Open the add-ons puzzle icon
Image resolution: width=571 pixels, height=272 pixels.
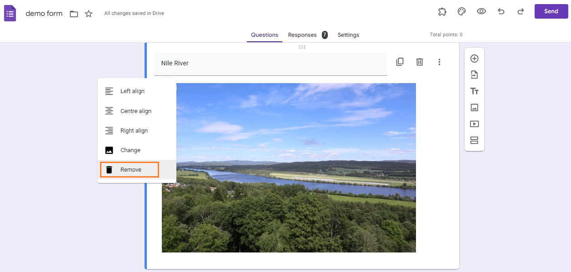[442, 12]
